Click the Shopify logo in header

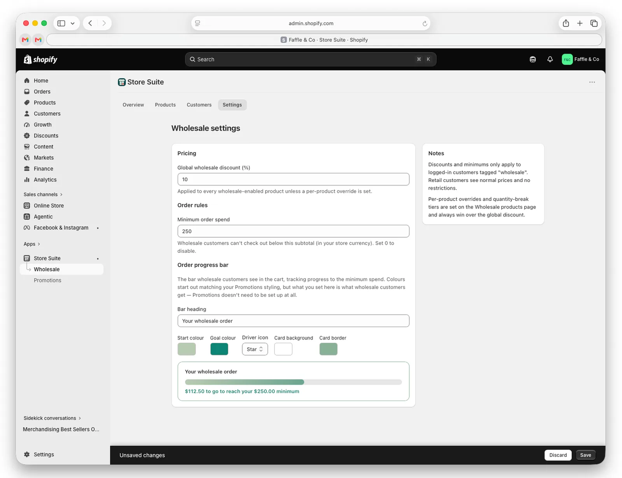pyautogui.click(x=40, y=59)
